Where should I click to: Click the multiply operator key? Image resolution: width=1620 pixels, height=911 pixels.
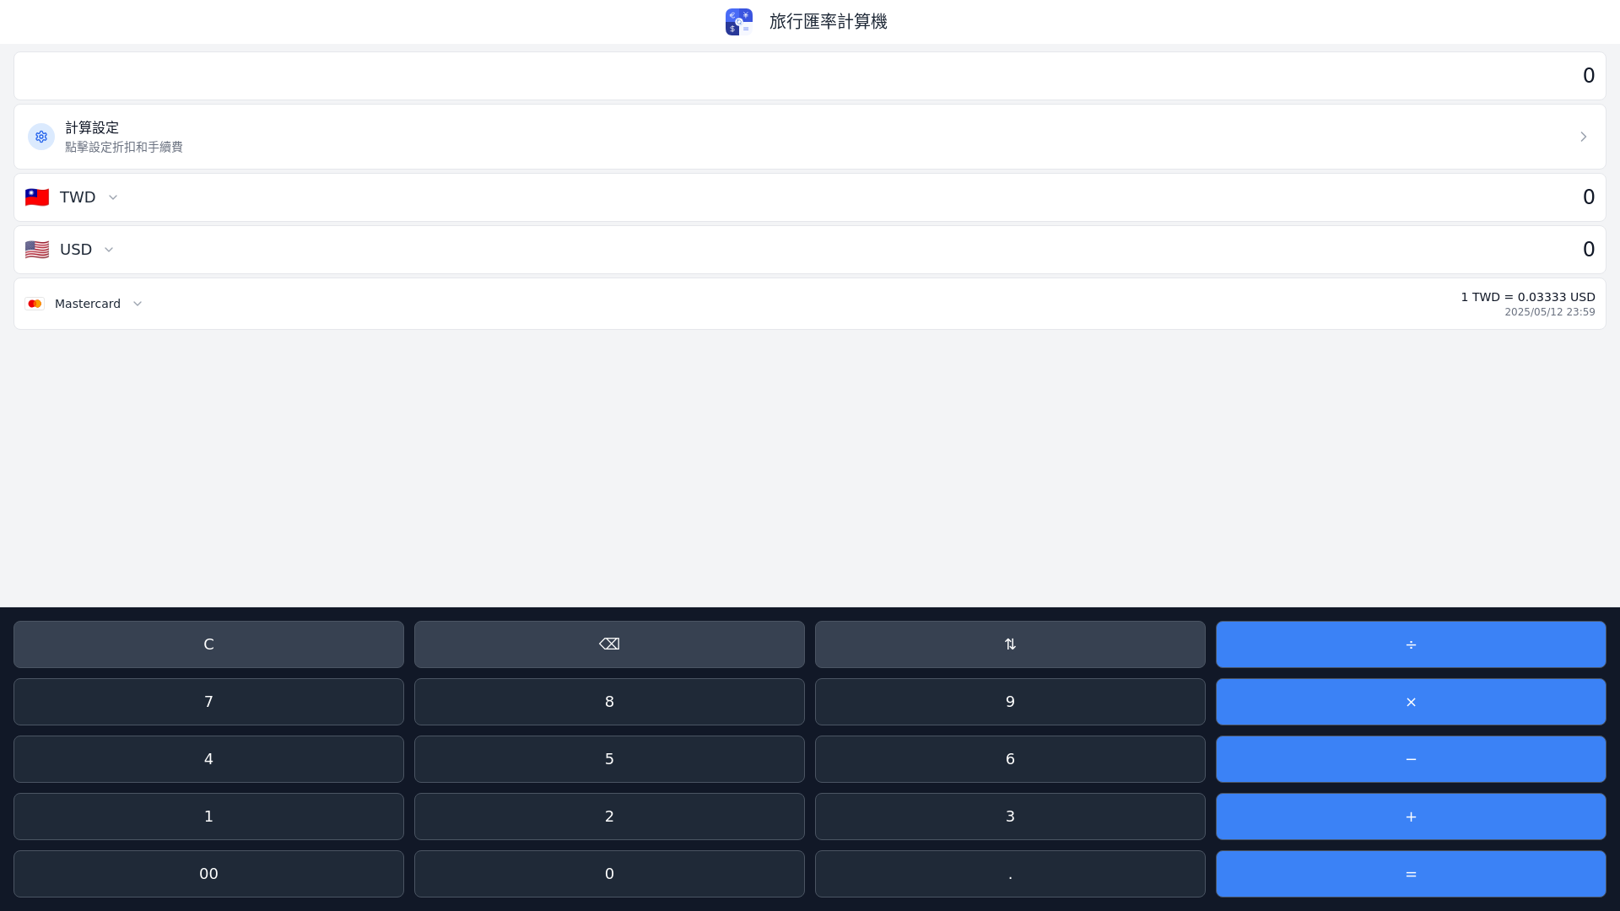(1411, 702)
